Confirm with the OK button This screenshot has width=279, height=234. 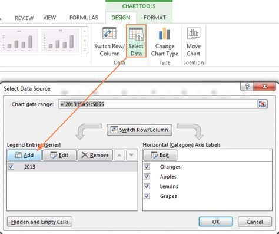215,222
